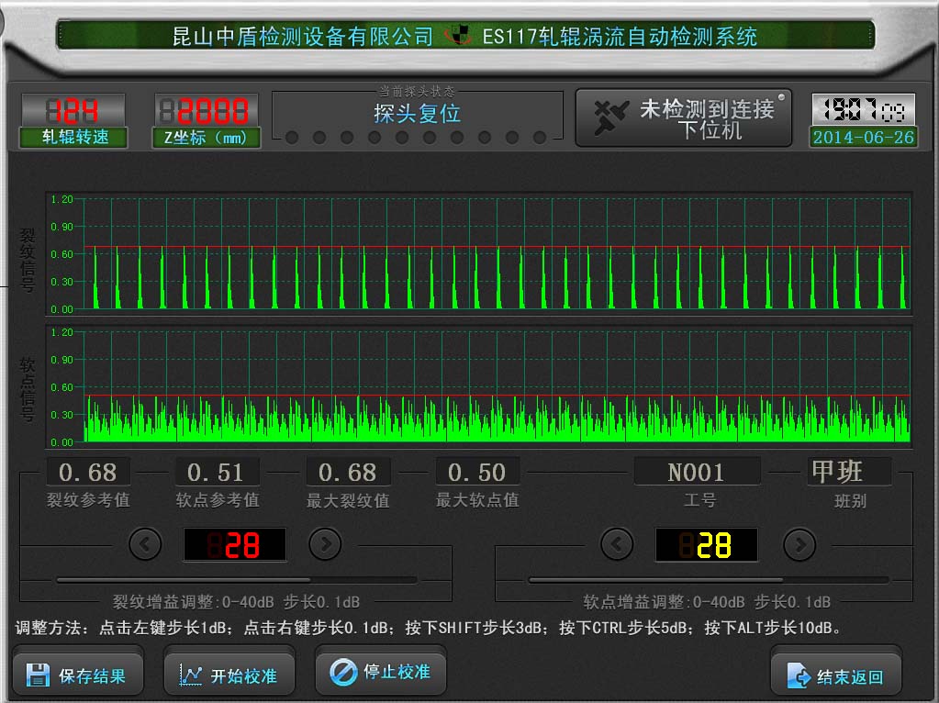Click the date 2014-06-26
Image resolution: width=939 pixels, height=703 pixels.
coord(863,137)
